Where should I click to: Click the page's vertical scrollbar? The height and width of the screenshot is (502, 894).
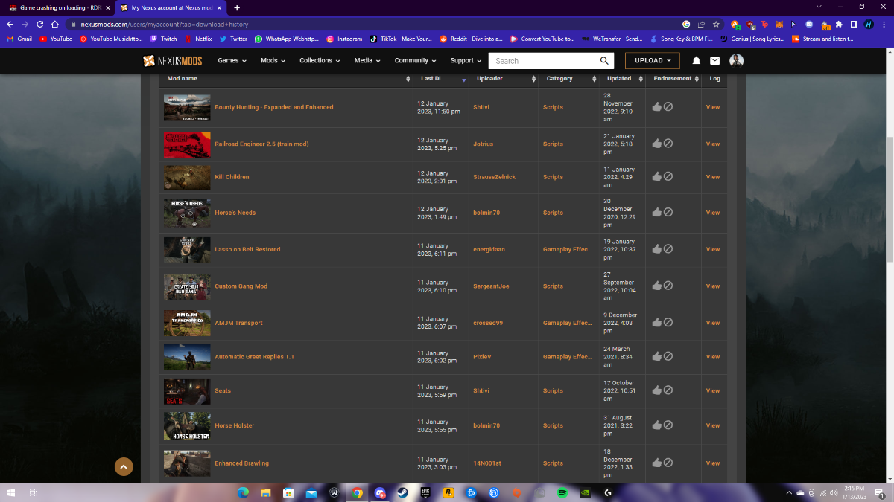[890, 201]
